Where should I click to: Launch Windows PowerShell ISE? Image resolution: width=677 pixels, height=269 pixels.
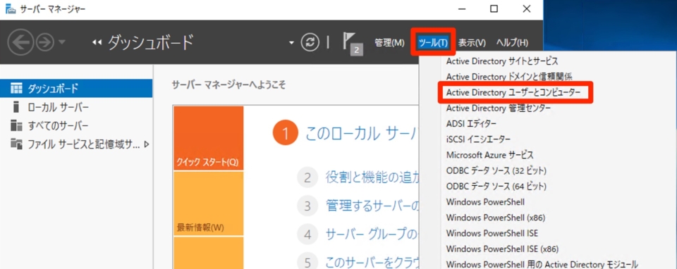pyautogui.click(x=492, y=233)
